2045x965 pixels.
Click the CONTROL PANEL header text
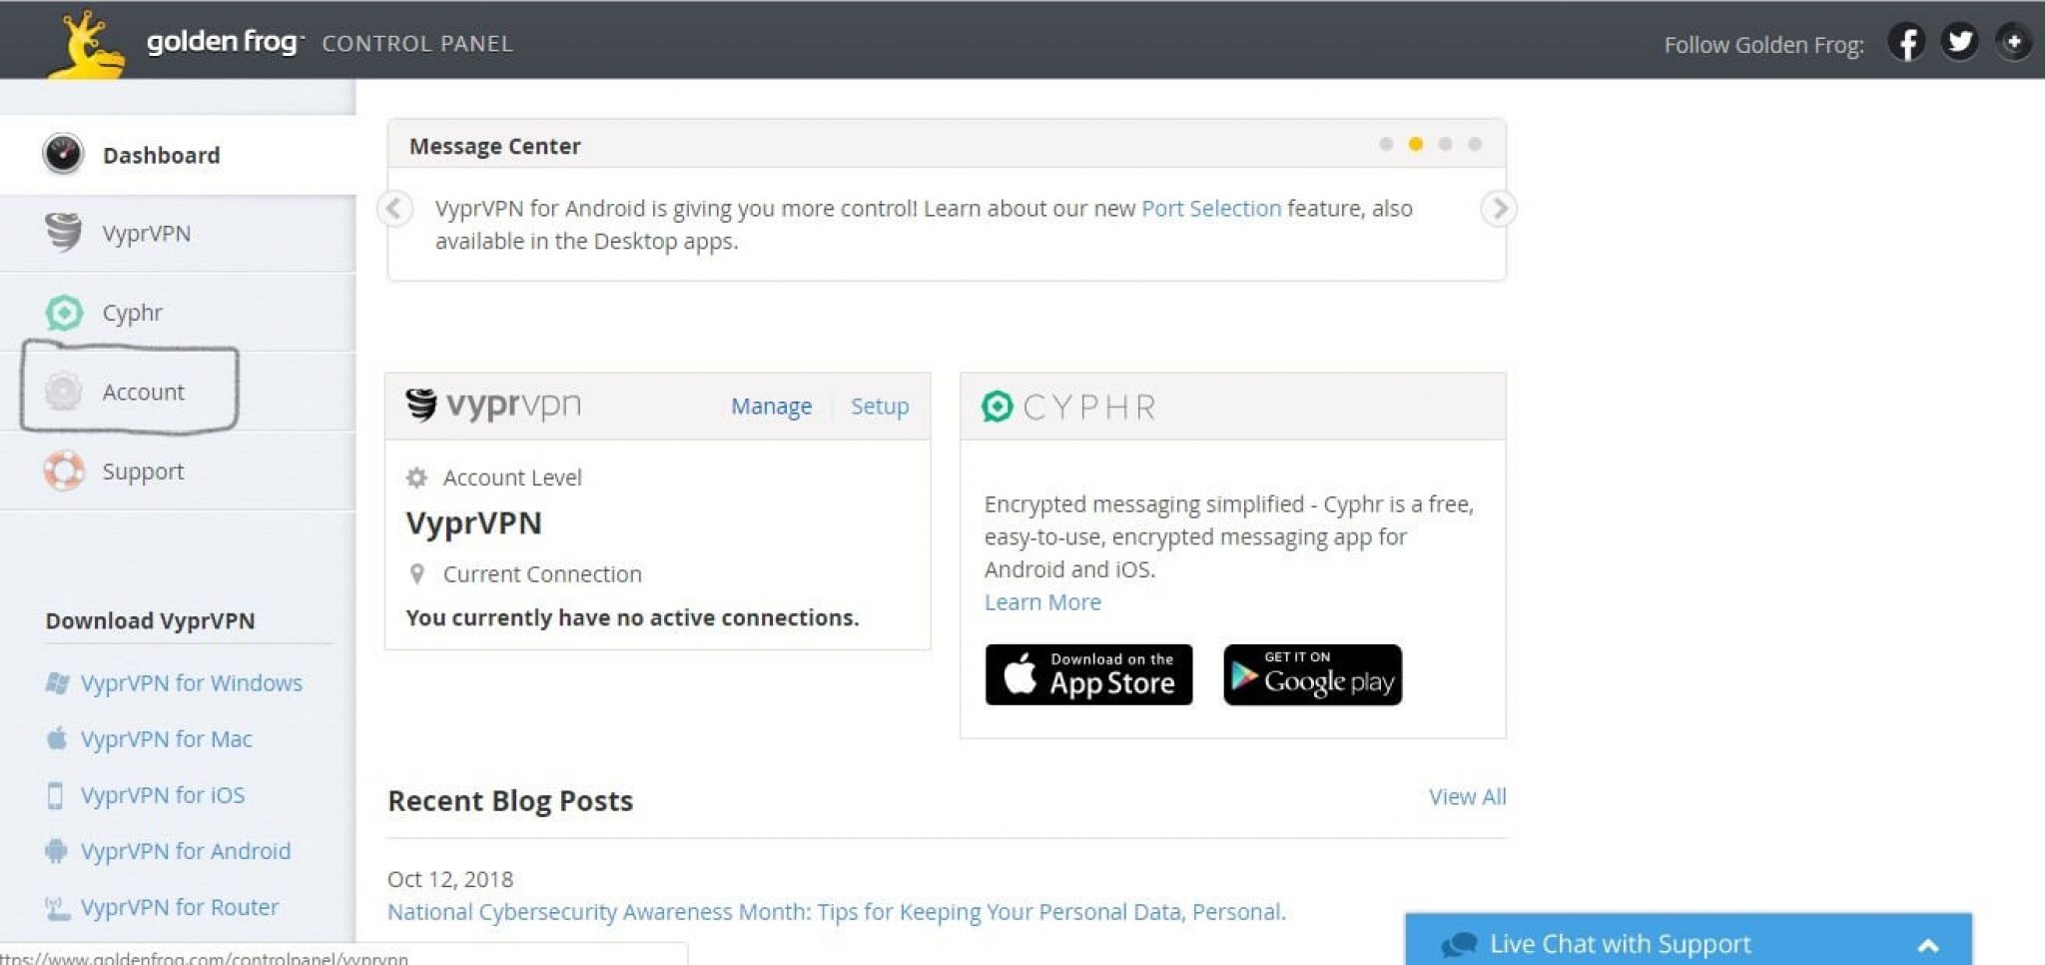(x=417, y=43)
